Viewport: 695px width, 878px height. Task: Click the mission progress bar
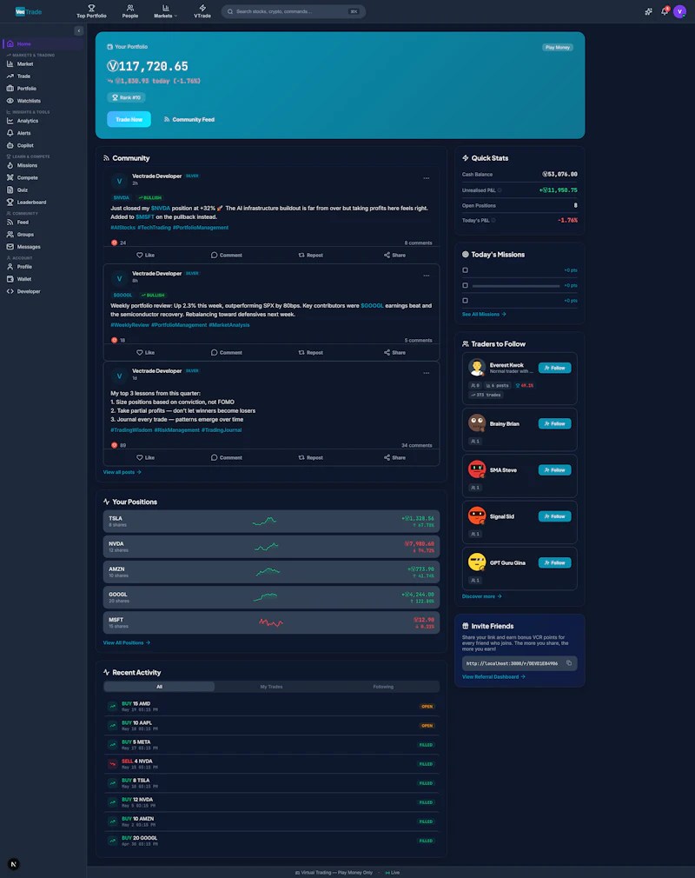[x=516, y=286]
